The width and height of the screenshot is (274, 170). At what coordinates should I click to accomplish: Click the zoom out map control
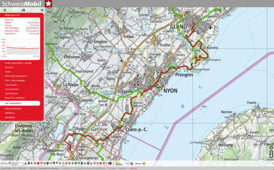(271, 156)
